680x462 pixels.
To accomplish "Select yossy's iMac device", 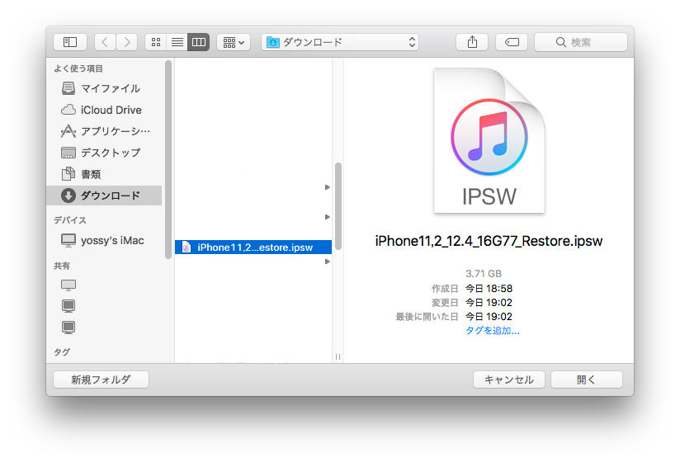I will 104,241.
